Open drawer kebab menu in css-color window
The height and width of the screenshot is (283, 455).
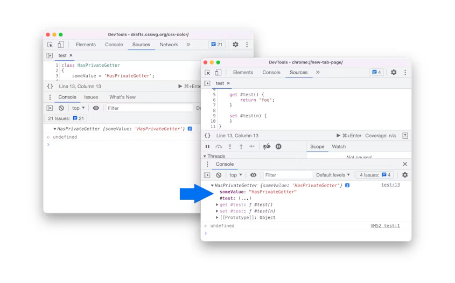50,97
